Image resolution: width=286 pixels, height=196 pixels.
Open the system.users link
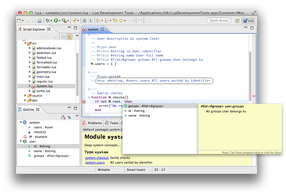(x=95, y=162)
